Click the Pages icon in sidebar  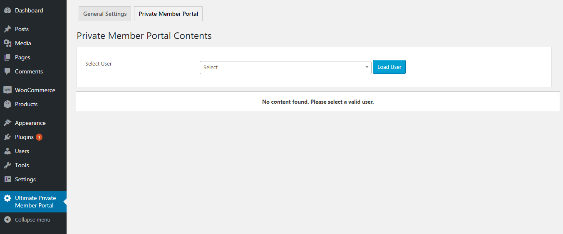click(7, 57)
